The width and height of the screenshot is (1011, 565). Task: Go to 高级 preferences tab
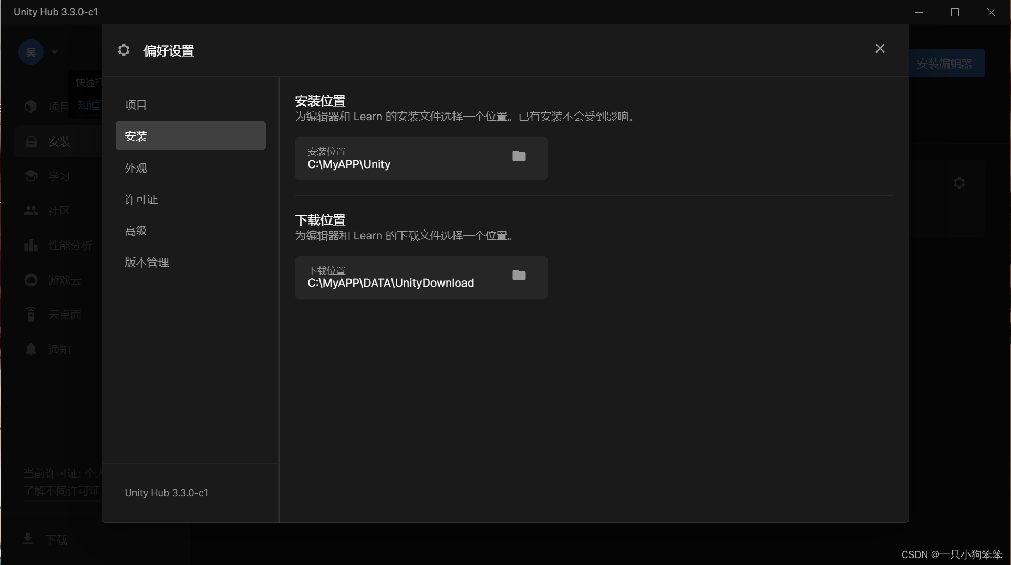click(191, 231)
